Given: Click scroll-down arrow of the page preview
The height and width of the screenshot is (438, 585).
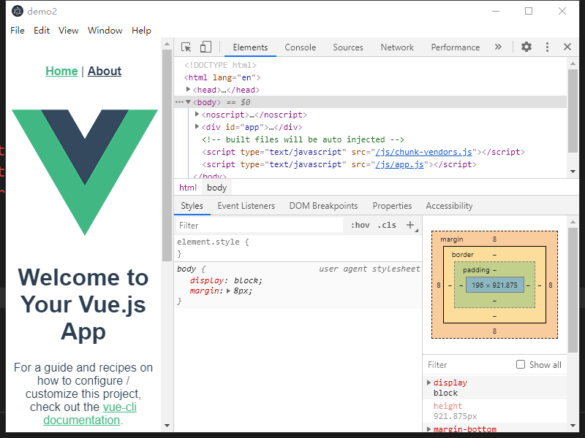Looking at the screenshot, I should tap(167, 426).
